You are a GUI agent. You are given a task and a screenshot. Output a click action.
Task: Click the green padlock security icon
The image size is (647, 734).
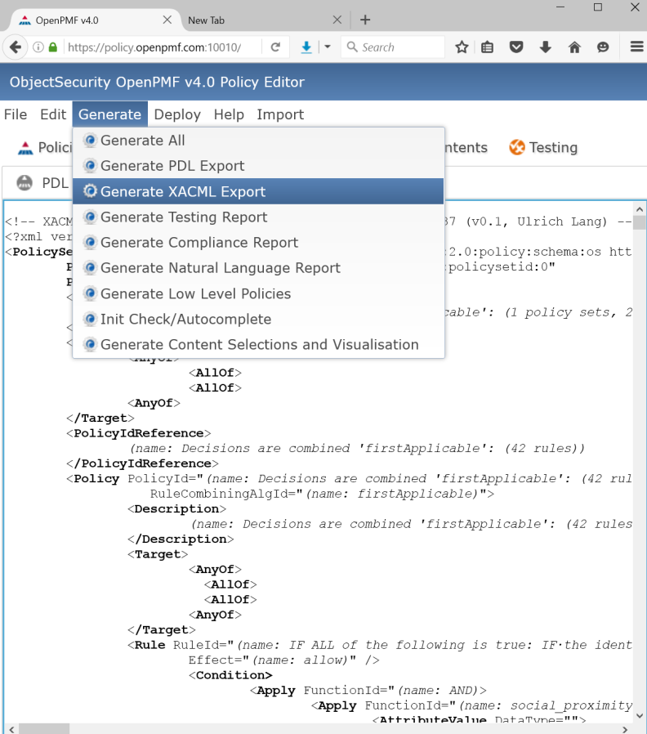pyautogui.click(x=53, y=47)
